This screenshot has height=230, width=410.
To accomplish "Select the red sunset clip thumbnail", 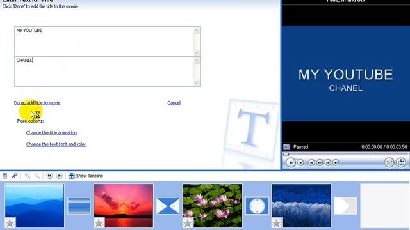I will 124,206.
